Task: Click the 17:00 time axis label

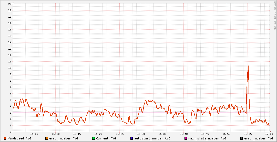Action: (x=269, y=134)
